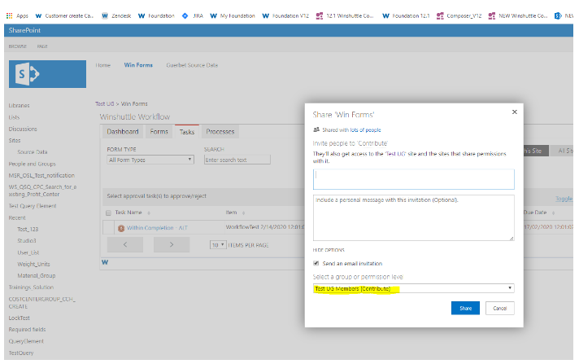This screenshot has height=364, width=579.
Task: Open Material_Group under Recent
Action: [x=36, y=275]
